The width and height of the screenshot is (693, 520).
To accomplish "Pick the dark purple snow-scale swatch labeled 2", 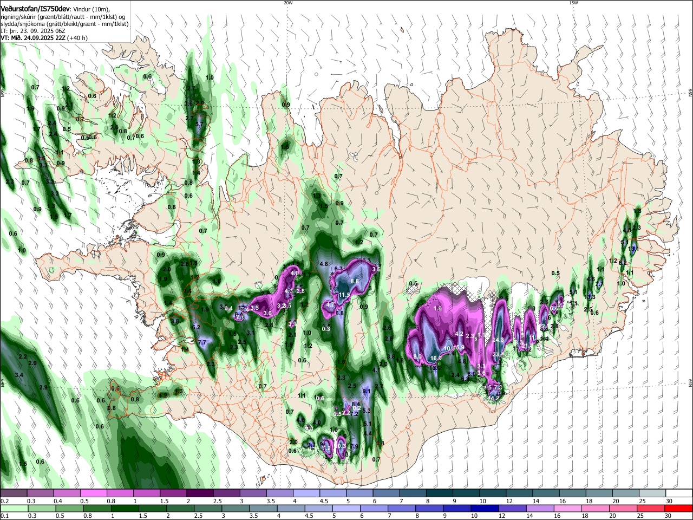I will [x=200, y=493].
